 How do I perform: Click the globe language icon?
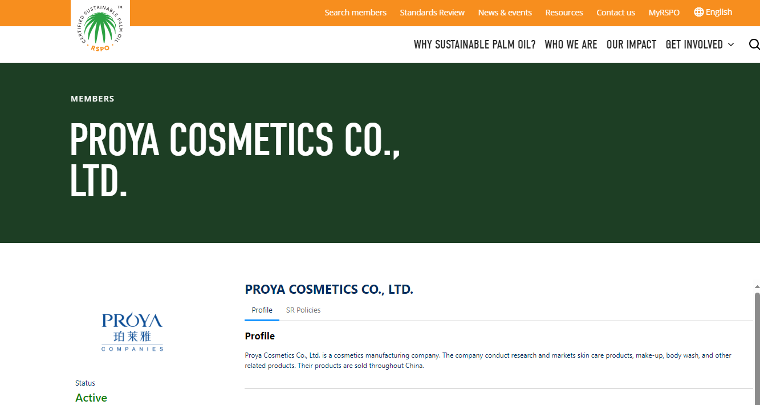coord(698,12)
